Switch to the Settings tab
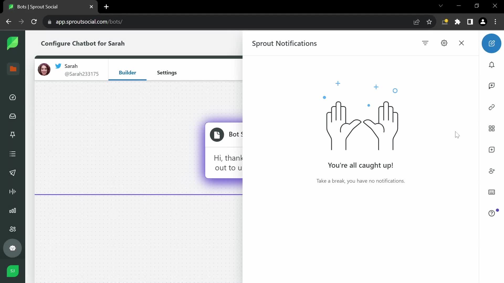This screenshot has height=283, width=504. pyautogui.click(x=167, y=73)
